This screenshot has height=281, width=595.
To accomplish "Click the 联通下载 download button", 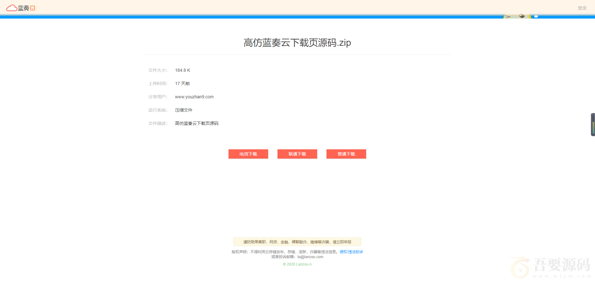I will pos(297,154).
